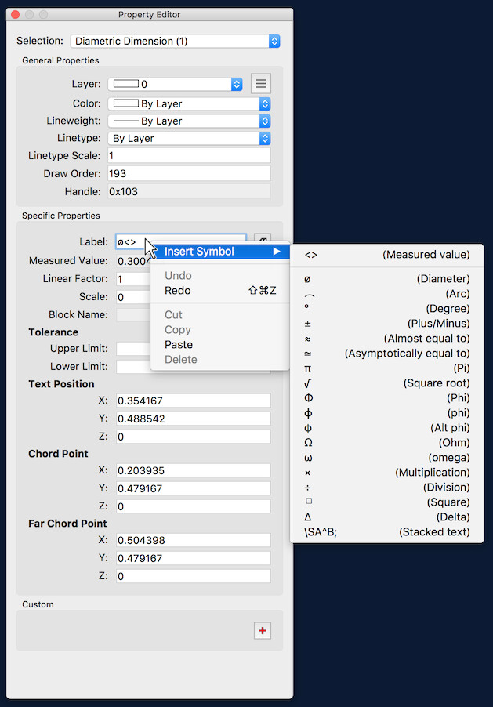The height and width of the screenshot is (707, 493).
Task: Open the Color By Layer swatch dropdown
Action: (189, 103)
